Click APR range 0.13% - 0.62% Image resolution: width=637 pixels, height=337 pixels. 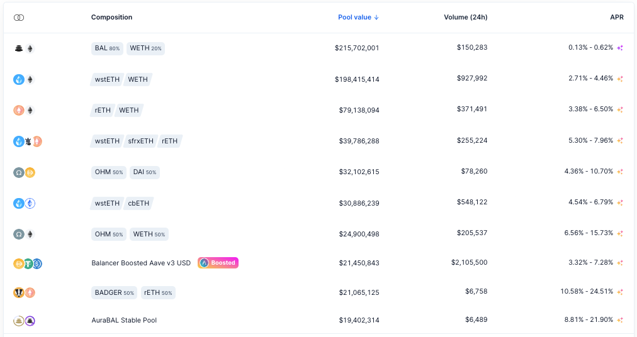(x=590, y=48)
